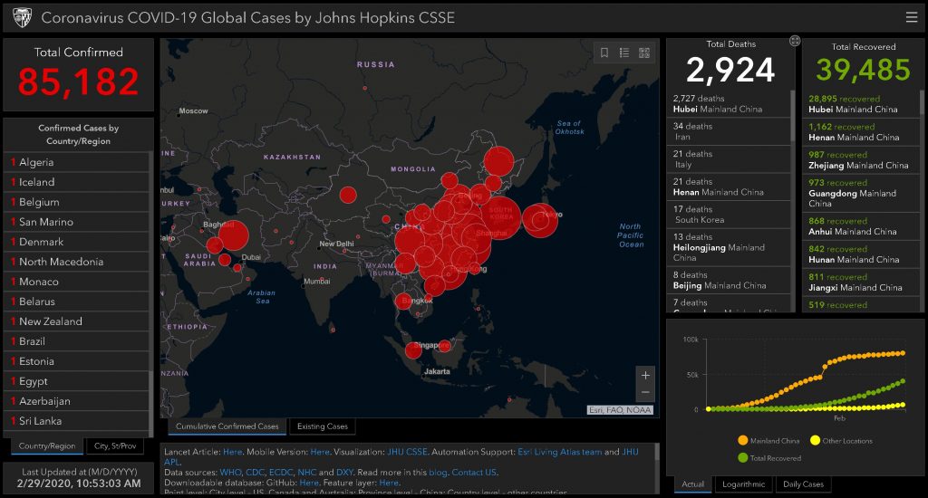Screen dimensions: 928x498
Task: Open the map bookmarks icon
Action: (604, 53)
